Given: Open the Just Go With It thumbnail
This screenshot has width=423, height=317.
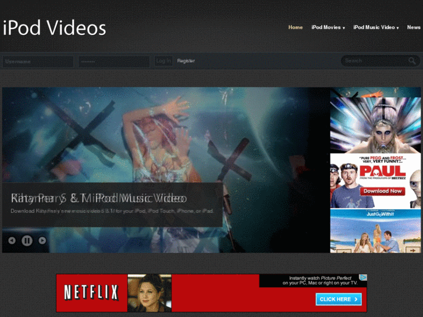Looking at the screenshot, I should pyautogui.click(x=375, y=231).
